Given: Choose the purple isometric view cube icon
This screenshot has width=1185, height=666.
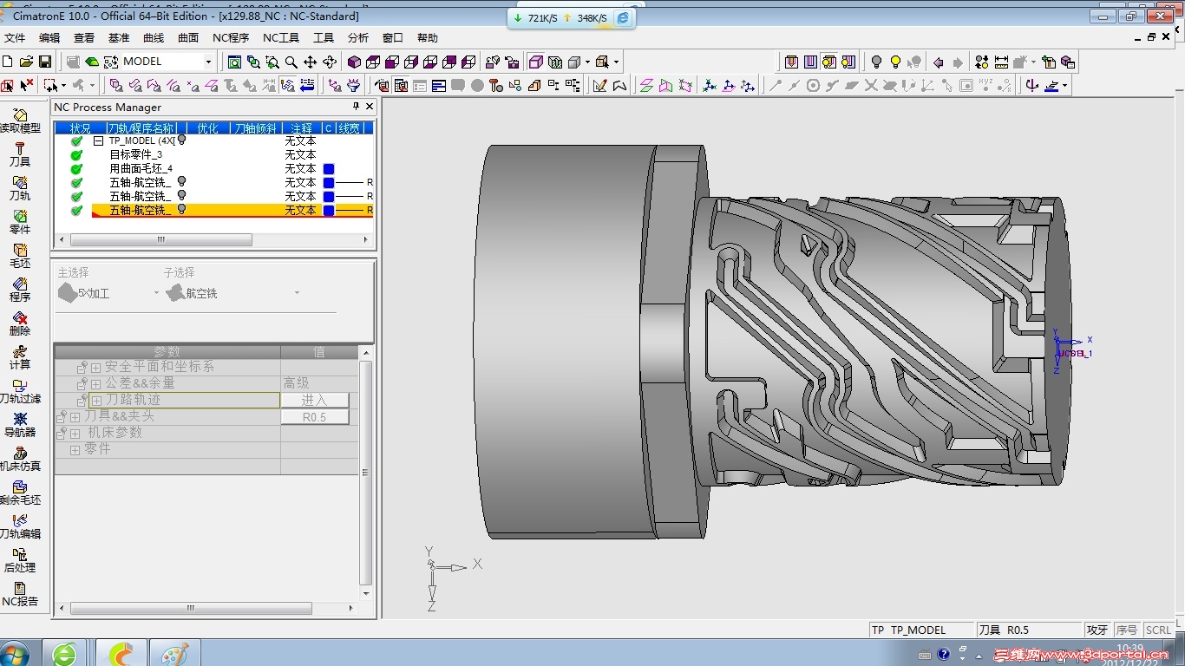Looking at the screenshot, I should 354,62.
